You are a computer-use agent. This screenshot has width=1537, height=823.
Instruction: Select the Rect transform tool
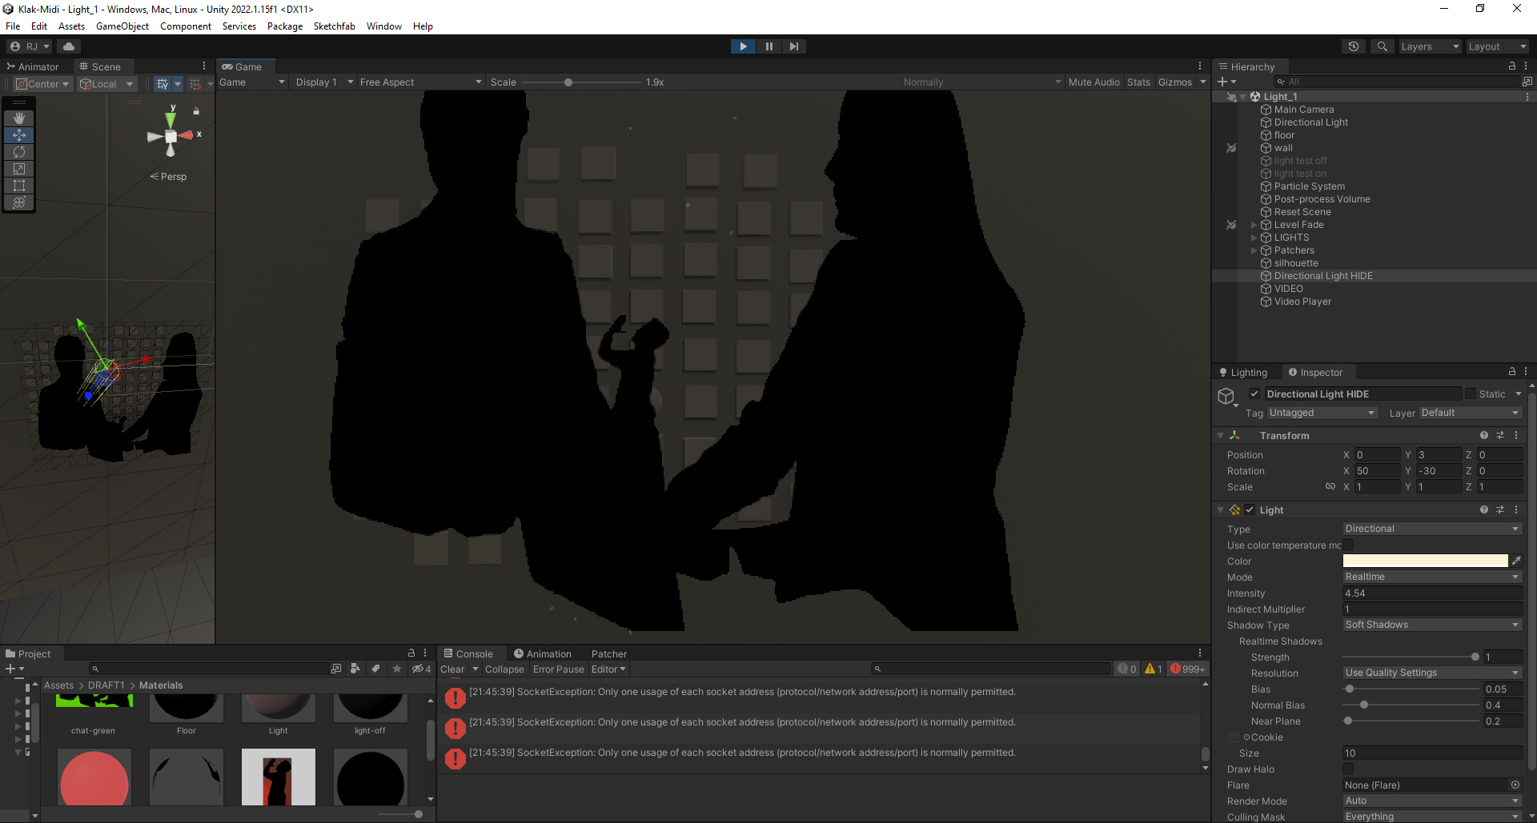pos(19,186)
